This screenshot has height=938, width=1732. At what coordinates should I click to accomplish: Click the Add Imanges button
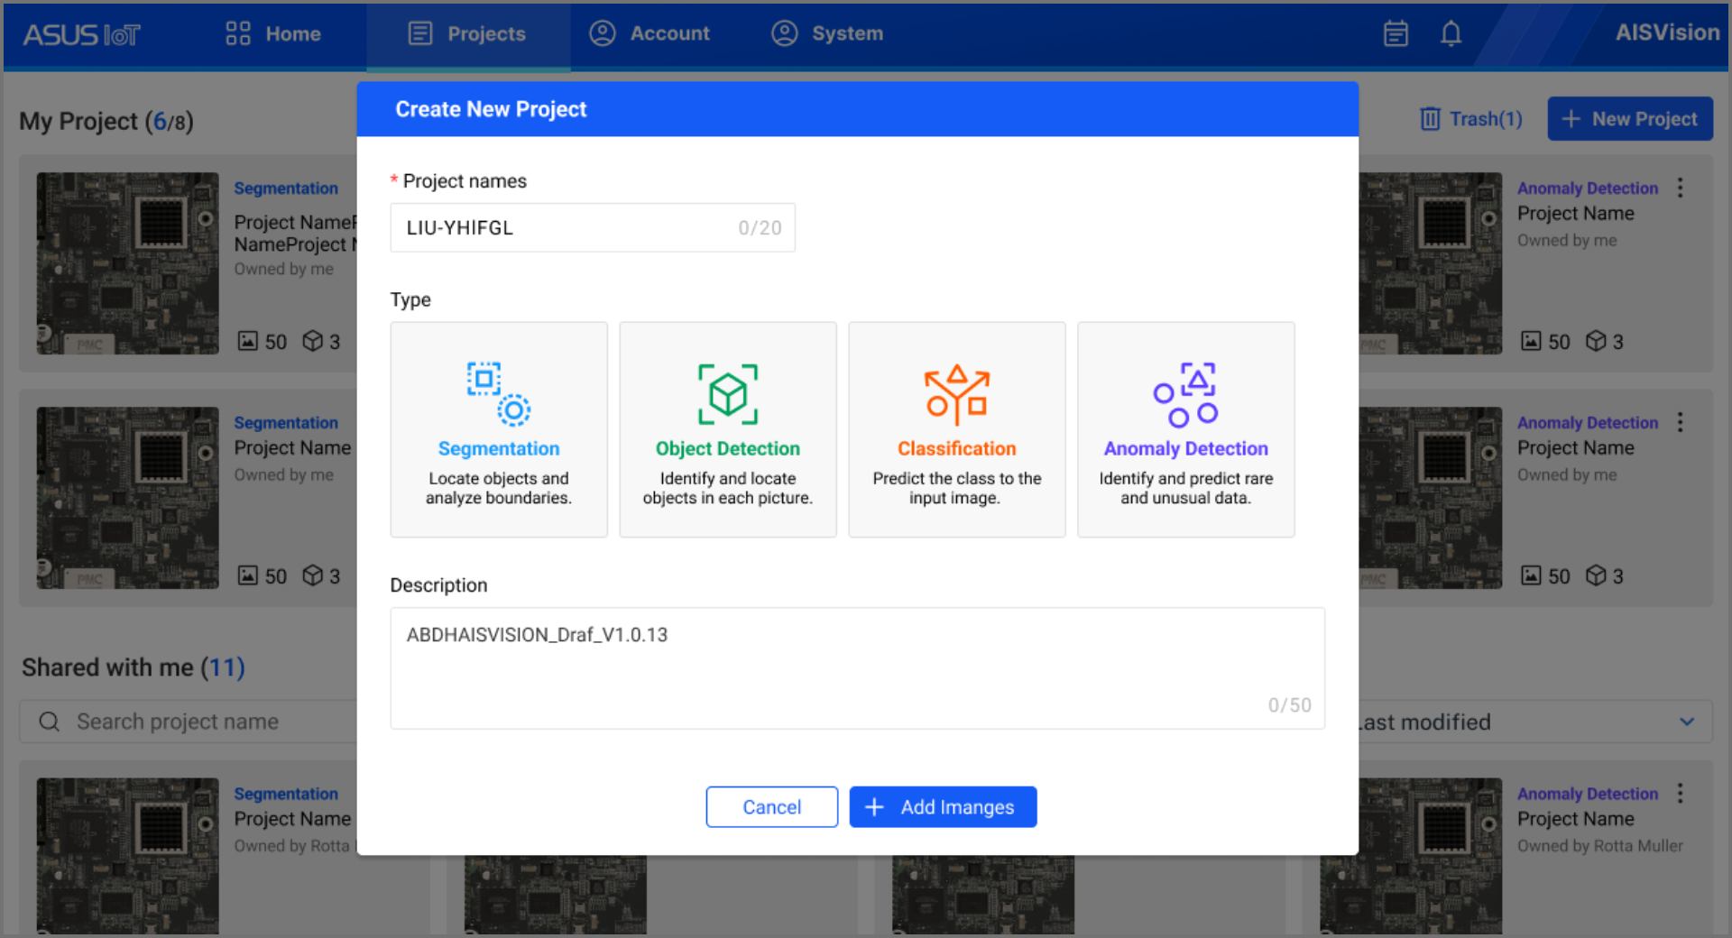click(x=943, y=806)
